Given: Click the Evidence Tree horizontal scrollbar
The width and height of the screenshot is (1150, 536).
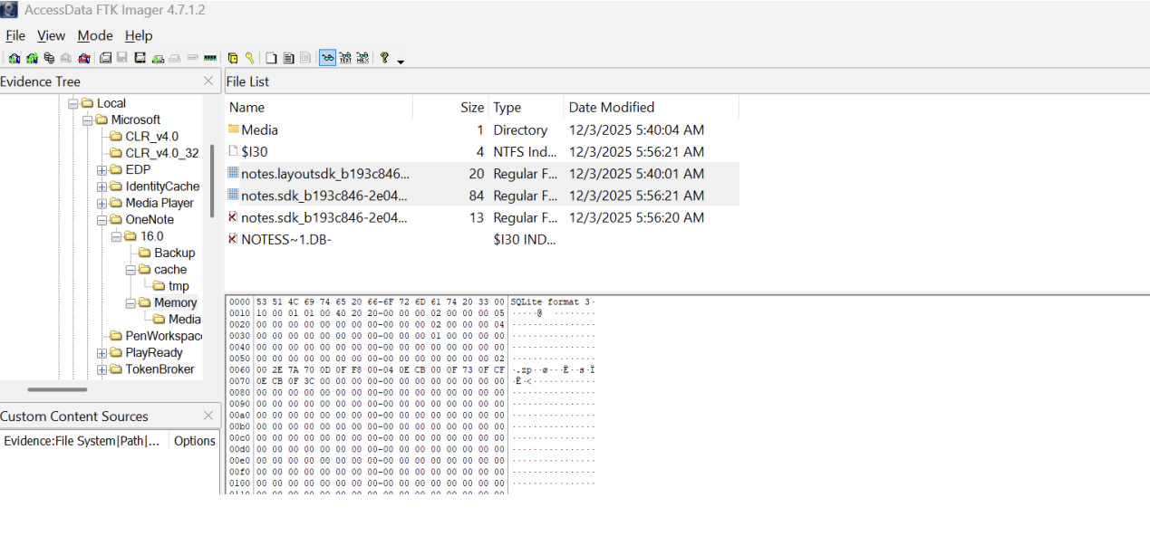Looking at the screenshot, I should pyautogui.click(x=56, y=389).
